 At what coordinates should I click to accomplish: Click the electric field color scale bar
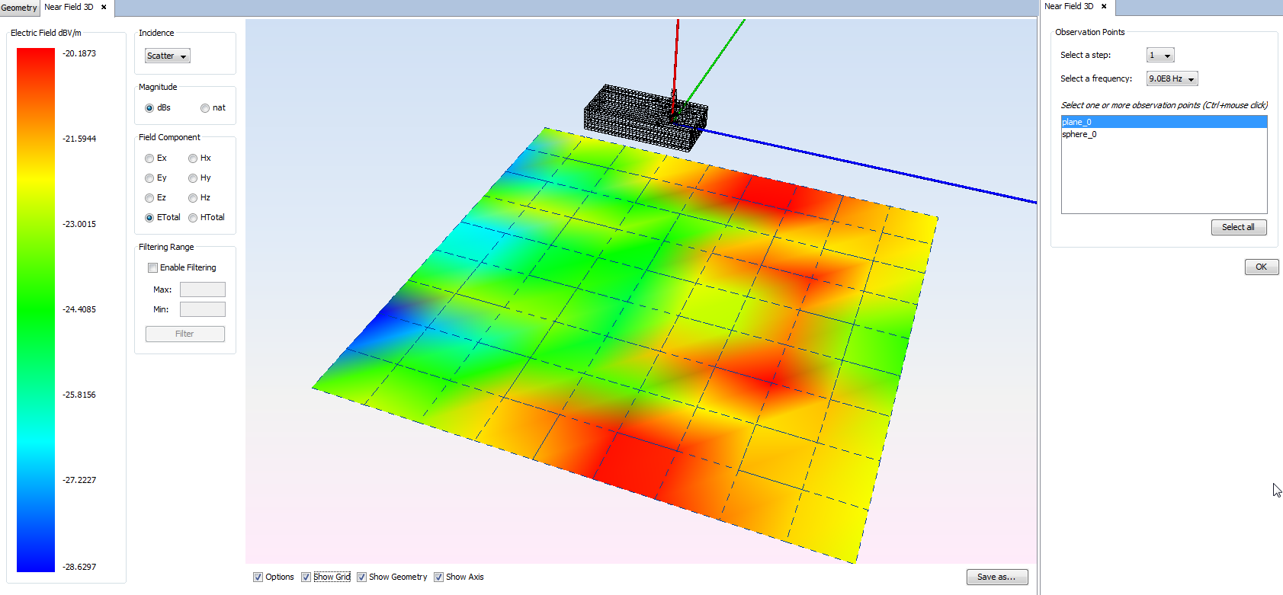(36, 309)
